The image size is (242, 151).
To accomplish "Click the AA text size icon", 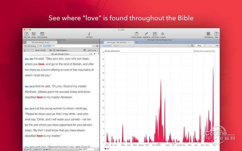I will [x=91, y=54].
